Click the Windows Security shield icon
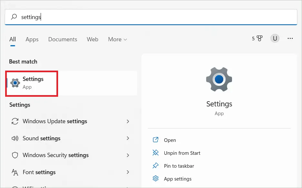The height and width of the screenshot is (188, 302). pyautogui.click(x=15, y=155)
